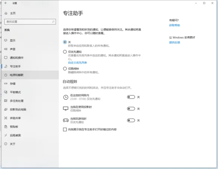
Task: Open the 自定义优先列表 link
Action: tap(77, 62)
